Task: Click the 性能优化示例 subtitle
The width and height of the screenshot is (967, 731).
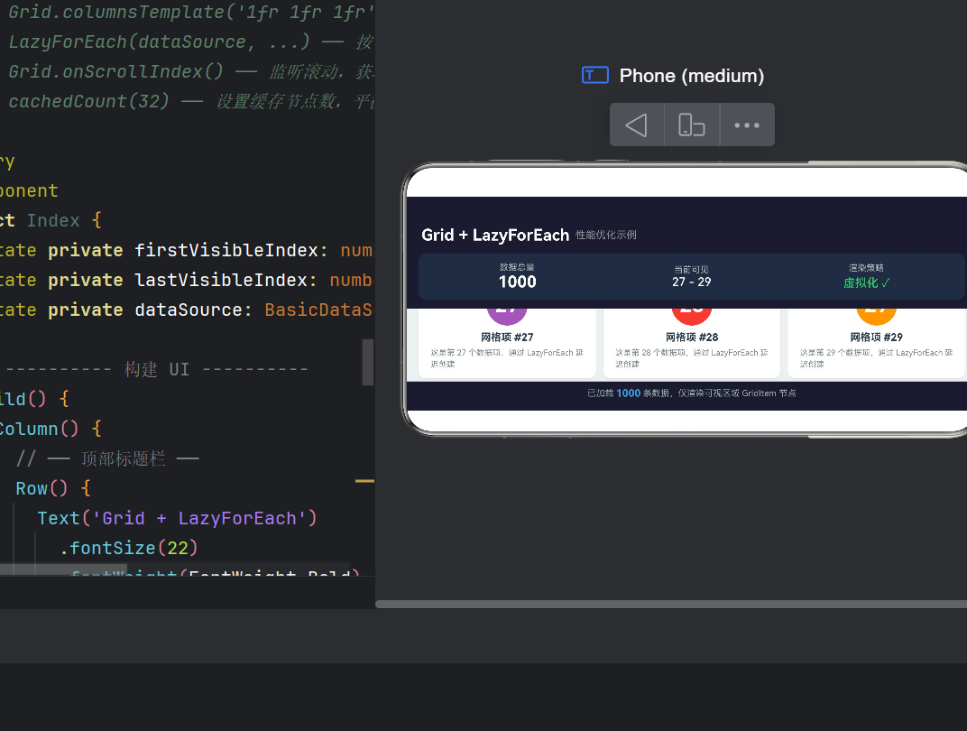Action: 605,235
